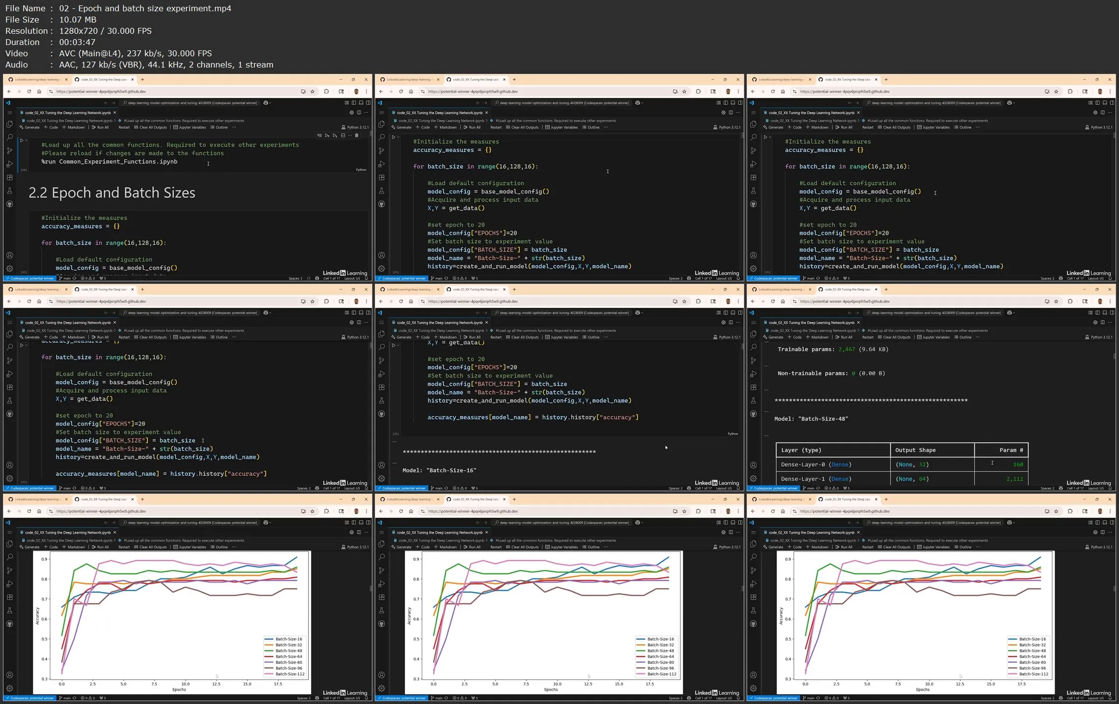Click the "2.2 Epoch and Batch Sizes" heading
This screenshot has width=1119, height=704.
click(112, 193)
